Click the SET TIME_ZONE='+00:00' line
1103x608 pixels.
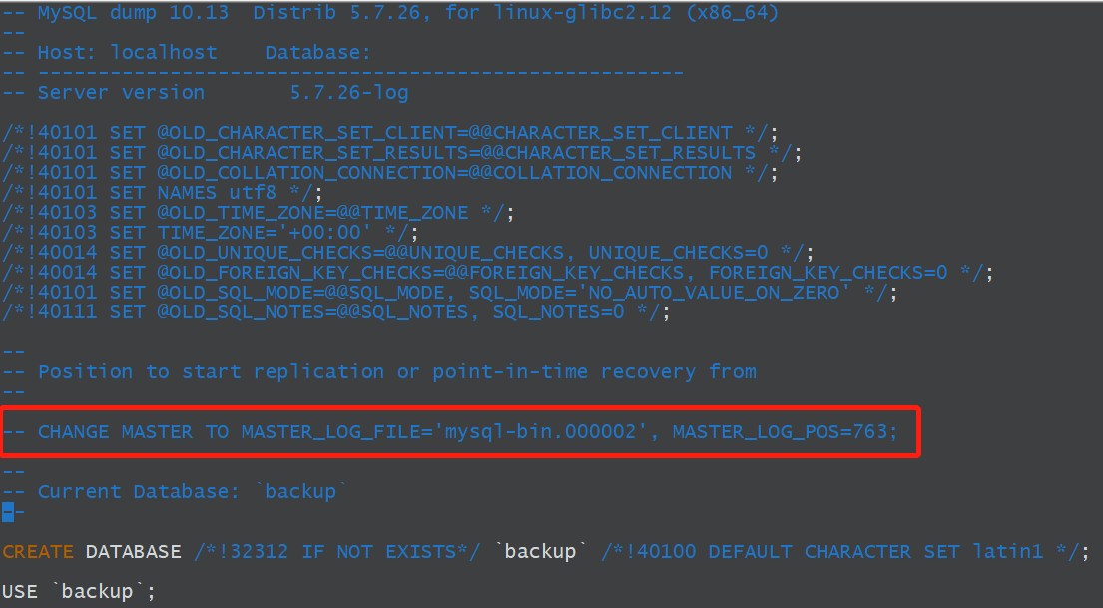[211, 232]
